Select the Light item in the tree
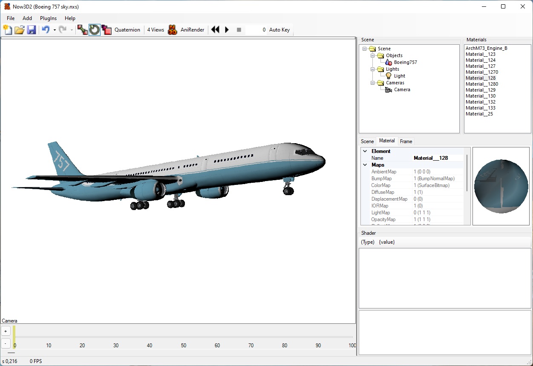This screenshot has height=366, width=533. 400,76
